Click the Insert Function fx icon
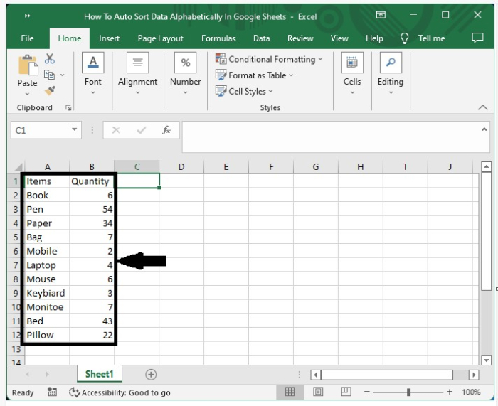Screen dimensions: 498x406 166,130
